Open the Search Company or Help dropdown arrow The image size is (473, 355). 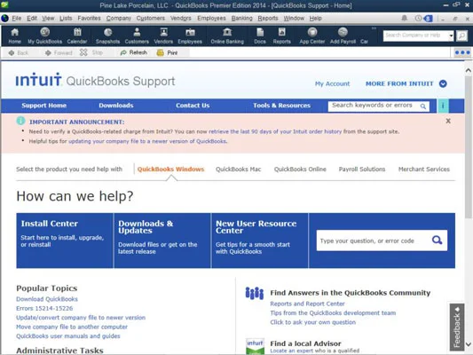[451, 35]
